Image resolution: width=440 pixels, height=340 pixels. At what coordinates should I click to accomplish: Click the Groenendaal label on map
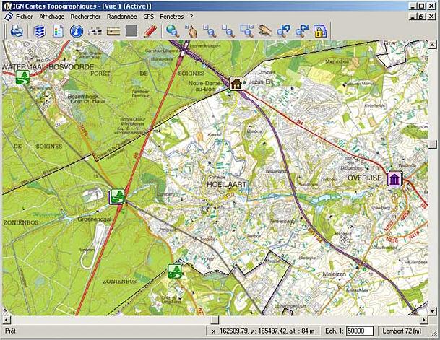click(94, 219)
